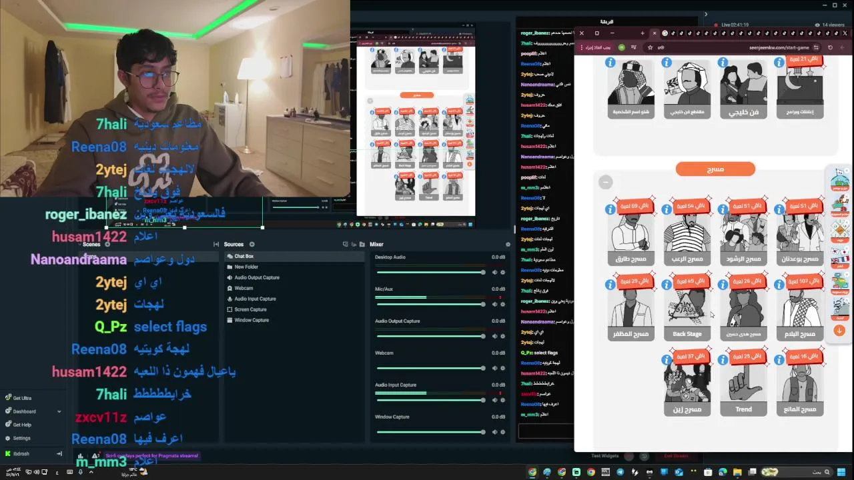Viewport: 854px width, 480px height.
Task: Open Webcam mixer channel settings gear
Action: point(502,368)
